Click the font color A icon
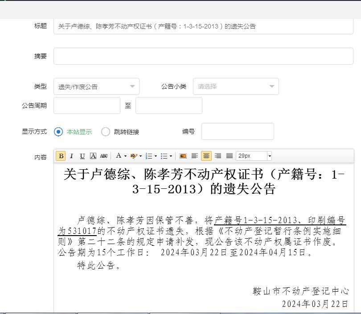 coord(119,156)
